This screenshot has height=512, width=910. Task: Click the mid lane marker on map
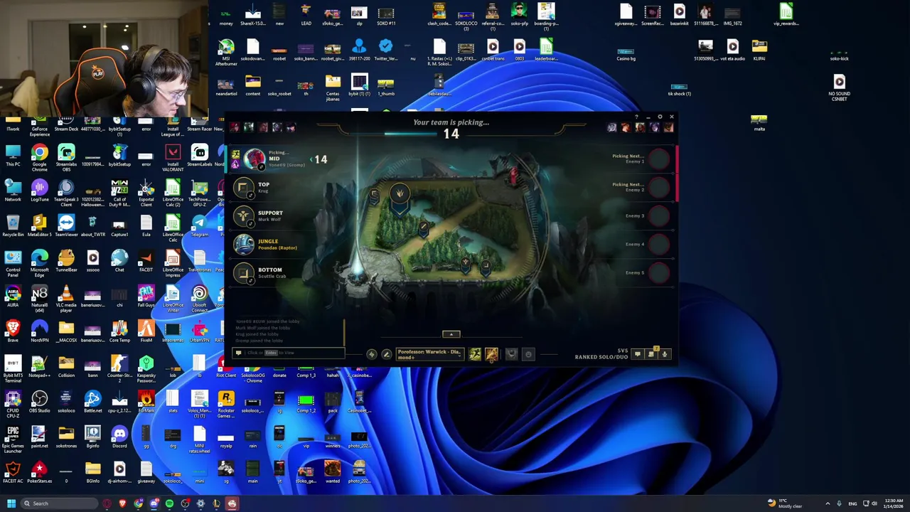click(424, 228)
